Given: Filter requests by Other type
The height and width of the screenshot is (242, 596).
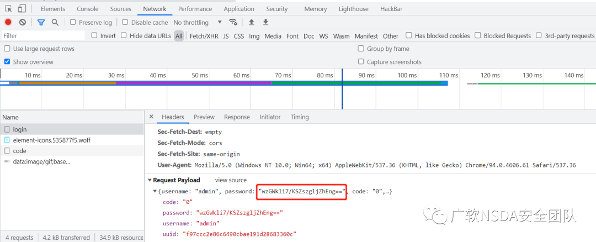Looking at the screenshot, I should pos(390,36).
